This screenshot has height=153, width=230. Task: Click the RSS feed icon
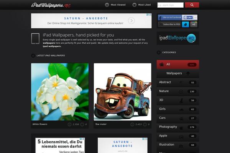tap(161, 24)
